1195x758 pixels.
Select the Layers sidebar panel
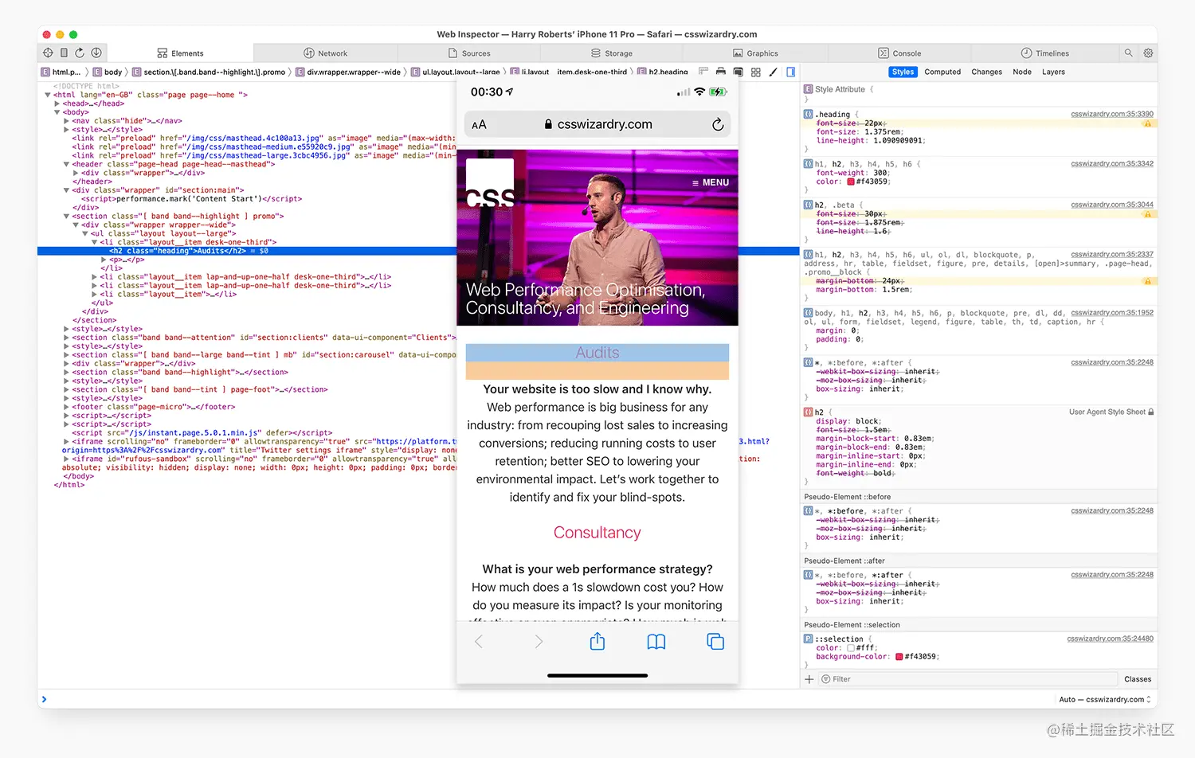coord(1053,72)
